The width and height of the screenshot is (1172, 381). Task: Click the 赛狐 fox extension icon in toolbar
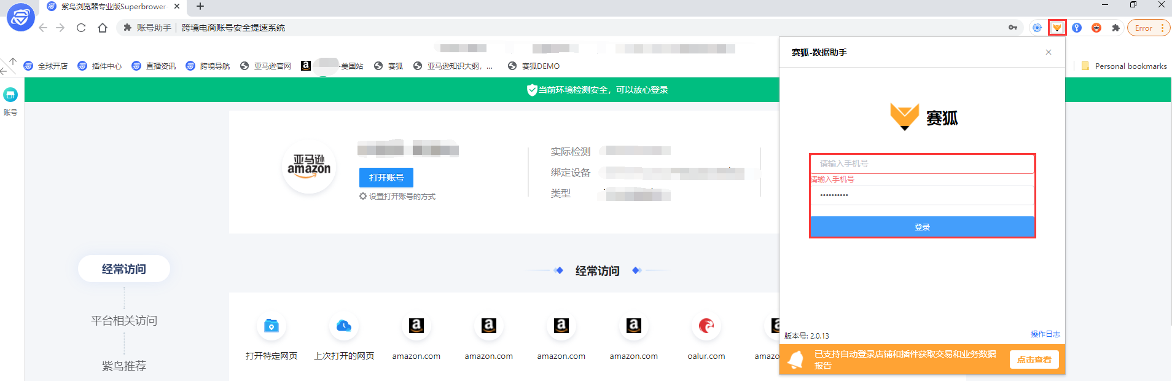tap(1057, 28)
